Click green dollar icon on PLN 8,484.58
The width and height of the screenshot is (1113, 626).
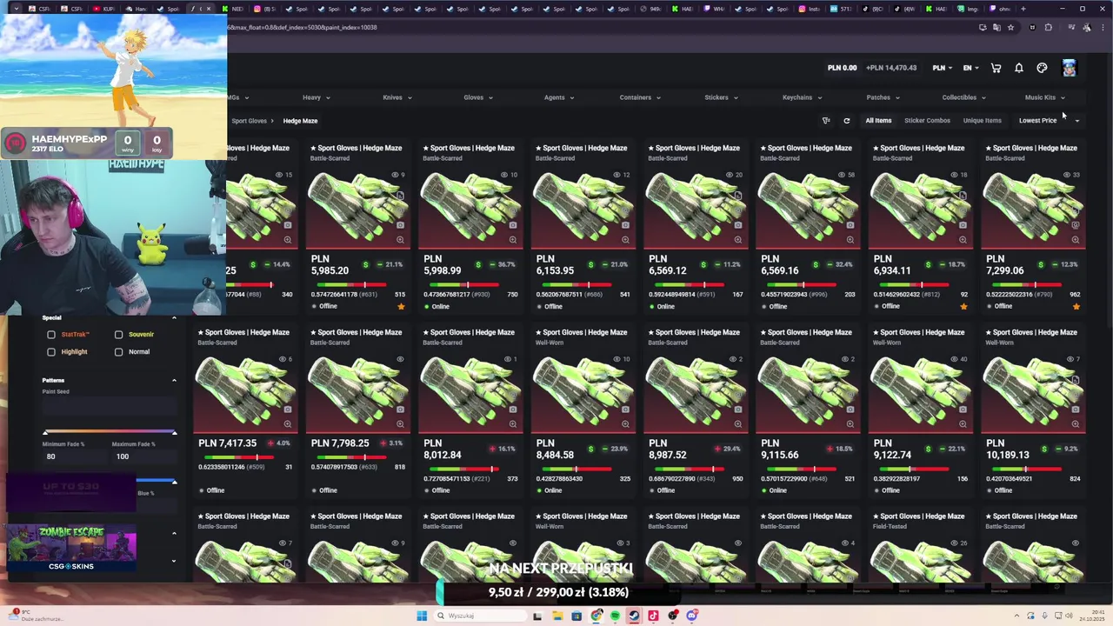pyautogui.click(x=590, y=449)
